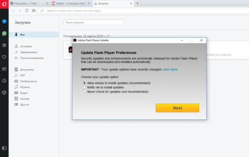Open bookmarks via the sidebar heart icon

pyautogui.click(x=4, y=57)
